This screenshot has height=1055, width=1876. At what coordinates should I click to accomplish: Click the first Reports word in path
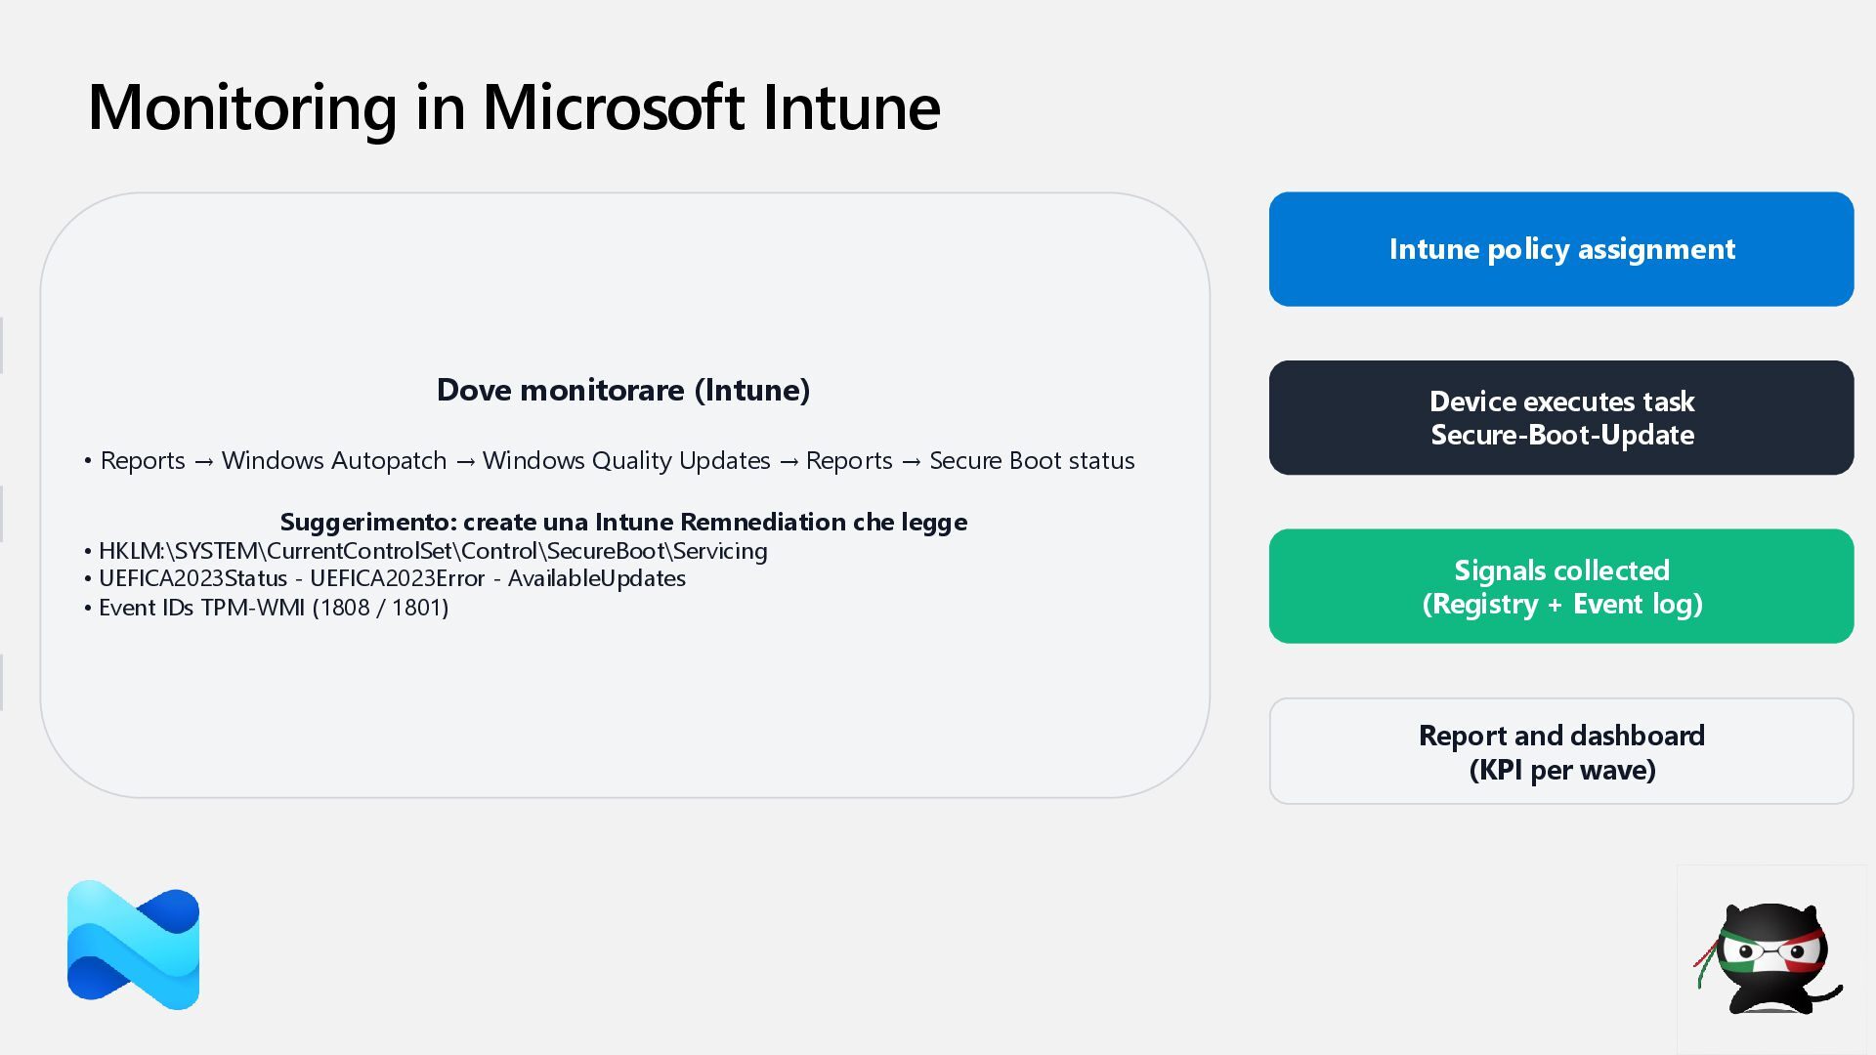click(x=143, y=460)
